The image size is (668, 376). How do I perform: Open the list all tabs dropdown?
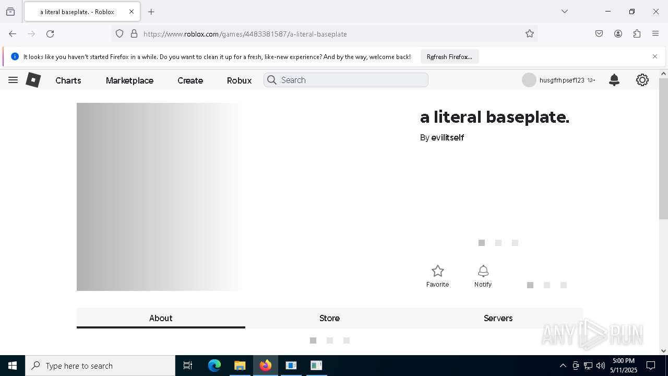pyautogui.click(x=565, y=11)
